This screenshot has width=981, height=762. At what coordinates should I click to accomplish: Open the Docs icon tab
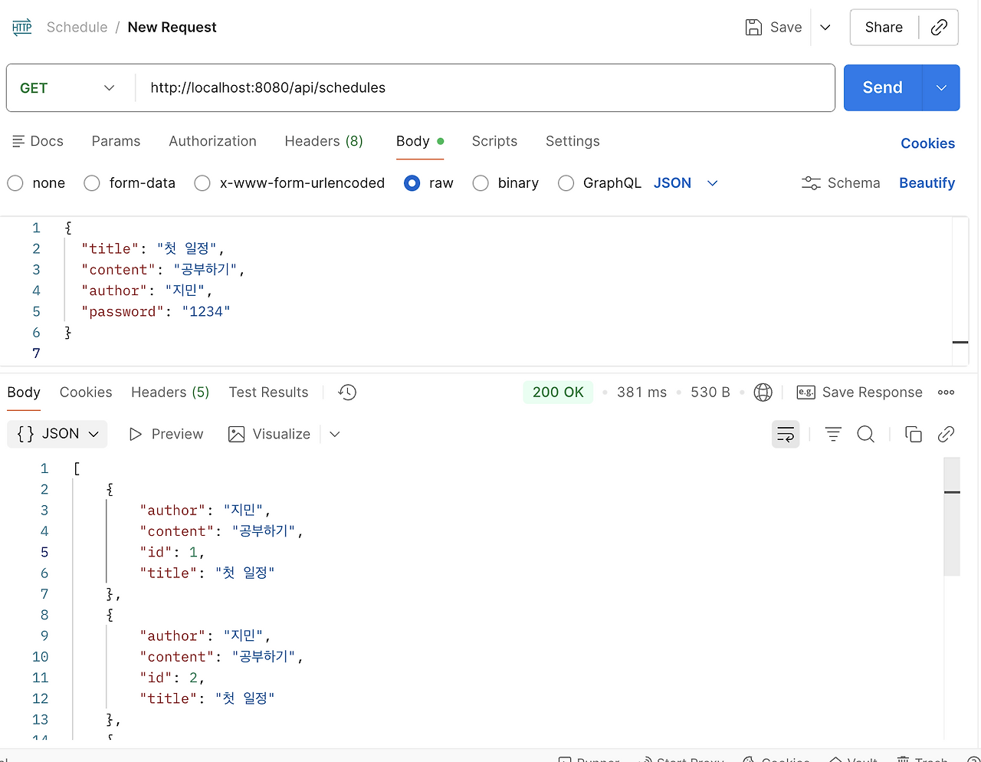[38, 141]
